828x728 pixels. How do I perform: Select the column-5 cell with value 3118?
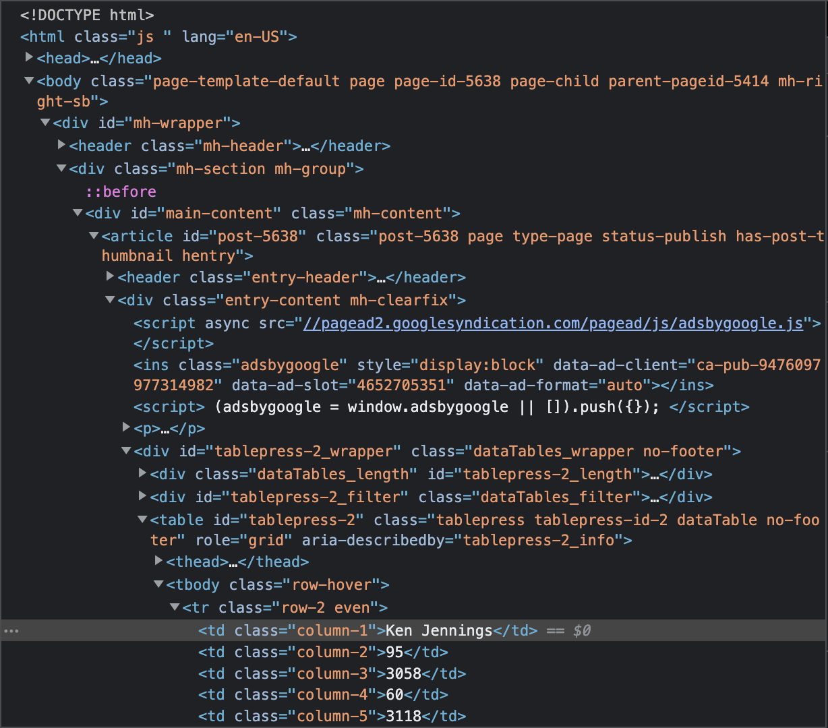click(332, 716)
